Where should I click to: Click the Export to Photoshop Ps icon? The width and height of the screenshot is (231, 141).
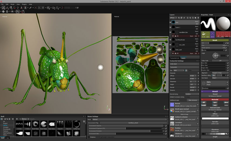coord(18,12)
